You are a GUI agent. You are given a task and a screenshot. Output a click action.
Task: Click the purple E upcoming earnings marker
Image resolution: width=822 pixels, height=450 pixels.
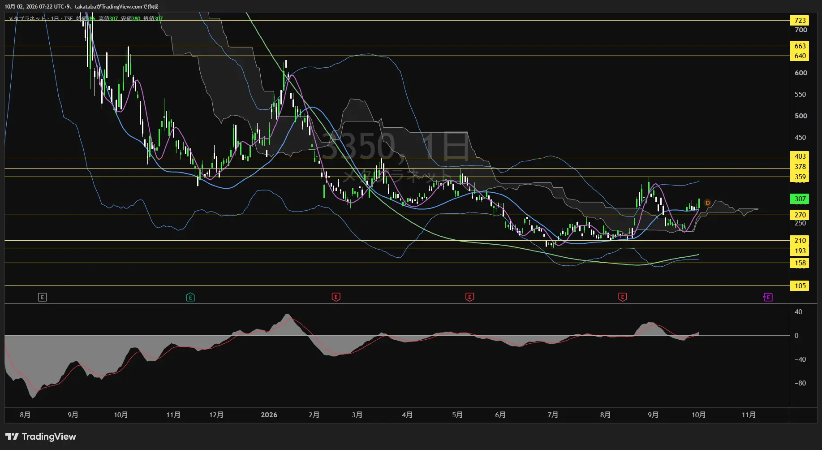(x=768, y=297)
